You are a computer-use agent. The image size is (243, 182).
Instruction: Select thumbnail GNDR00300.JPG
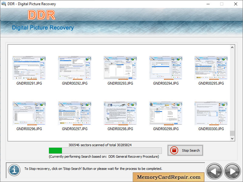pyautogui.click(x=211, y=113)
